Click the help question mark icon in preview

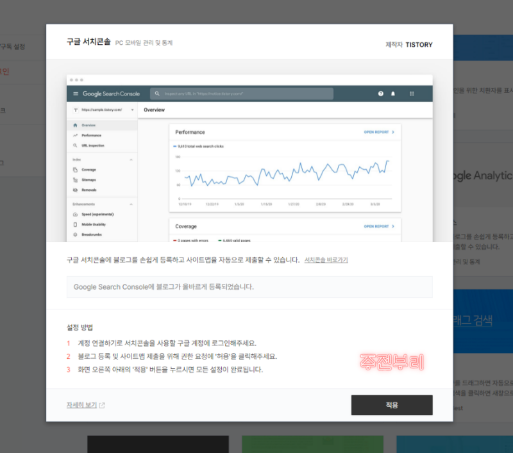tap(380, 94)
